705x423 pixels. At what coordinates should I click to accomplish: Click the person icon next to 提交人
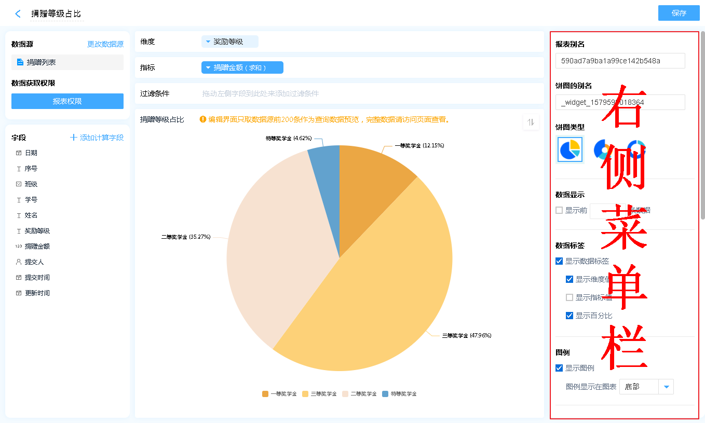coord(19,262)
